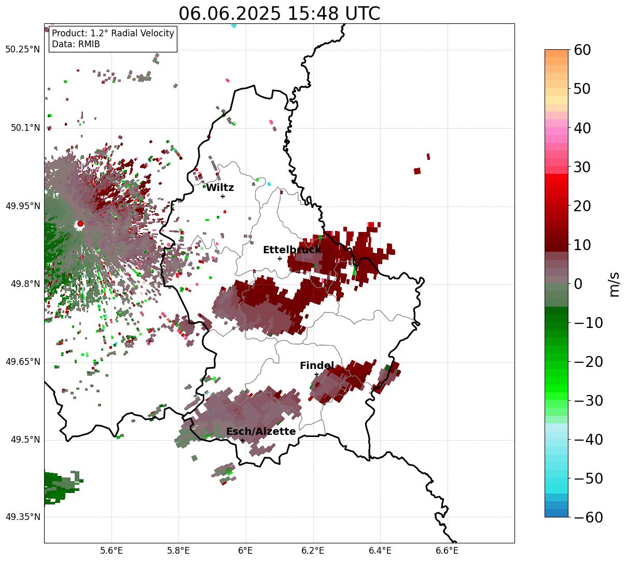Click the Wiltz city label

(x=220, y=188)
